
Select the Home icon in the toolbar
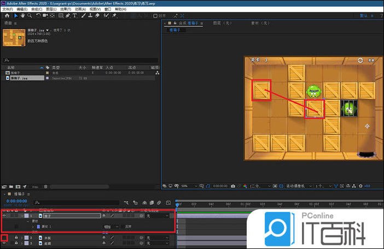[x=6, y=15]
